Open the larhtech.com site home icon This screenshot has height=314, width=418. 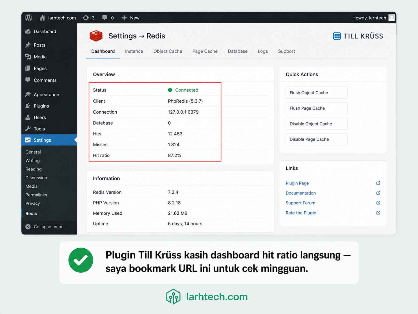pyautogui.click(x=42, y=18)
